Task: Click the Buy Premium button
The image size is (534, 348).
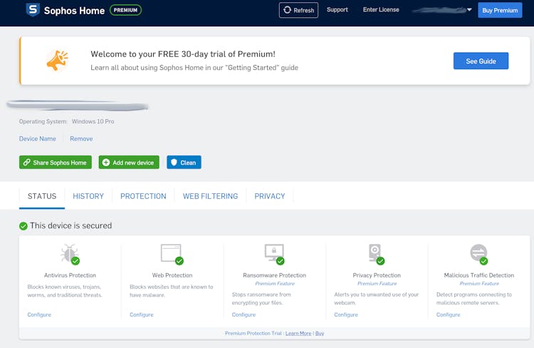Action: 500,10
